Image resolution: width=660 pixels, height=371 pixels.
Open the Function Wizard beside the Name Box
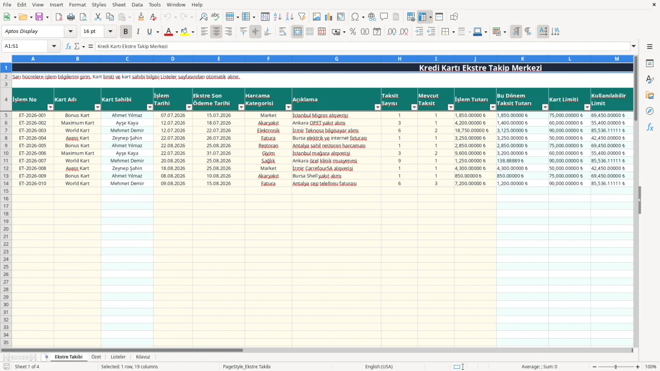click(69, 47)
